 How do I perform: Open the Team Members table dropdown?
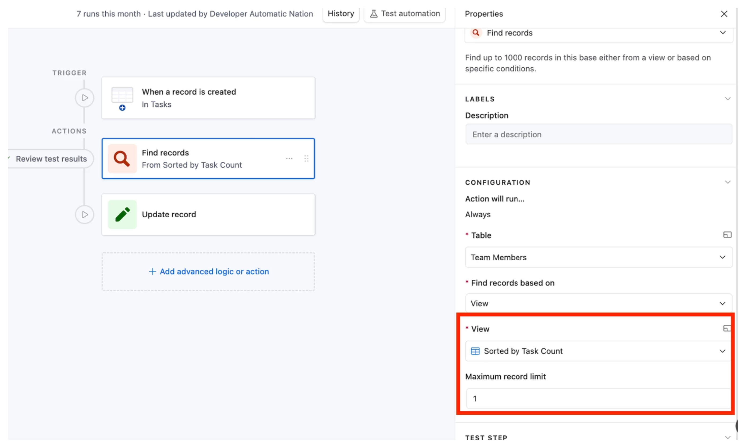click(x=722, y=257)
